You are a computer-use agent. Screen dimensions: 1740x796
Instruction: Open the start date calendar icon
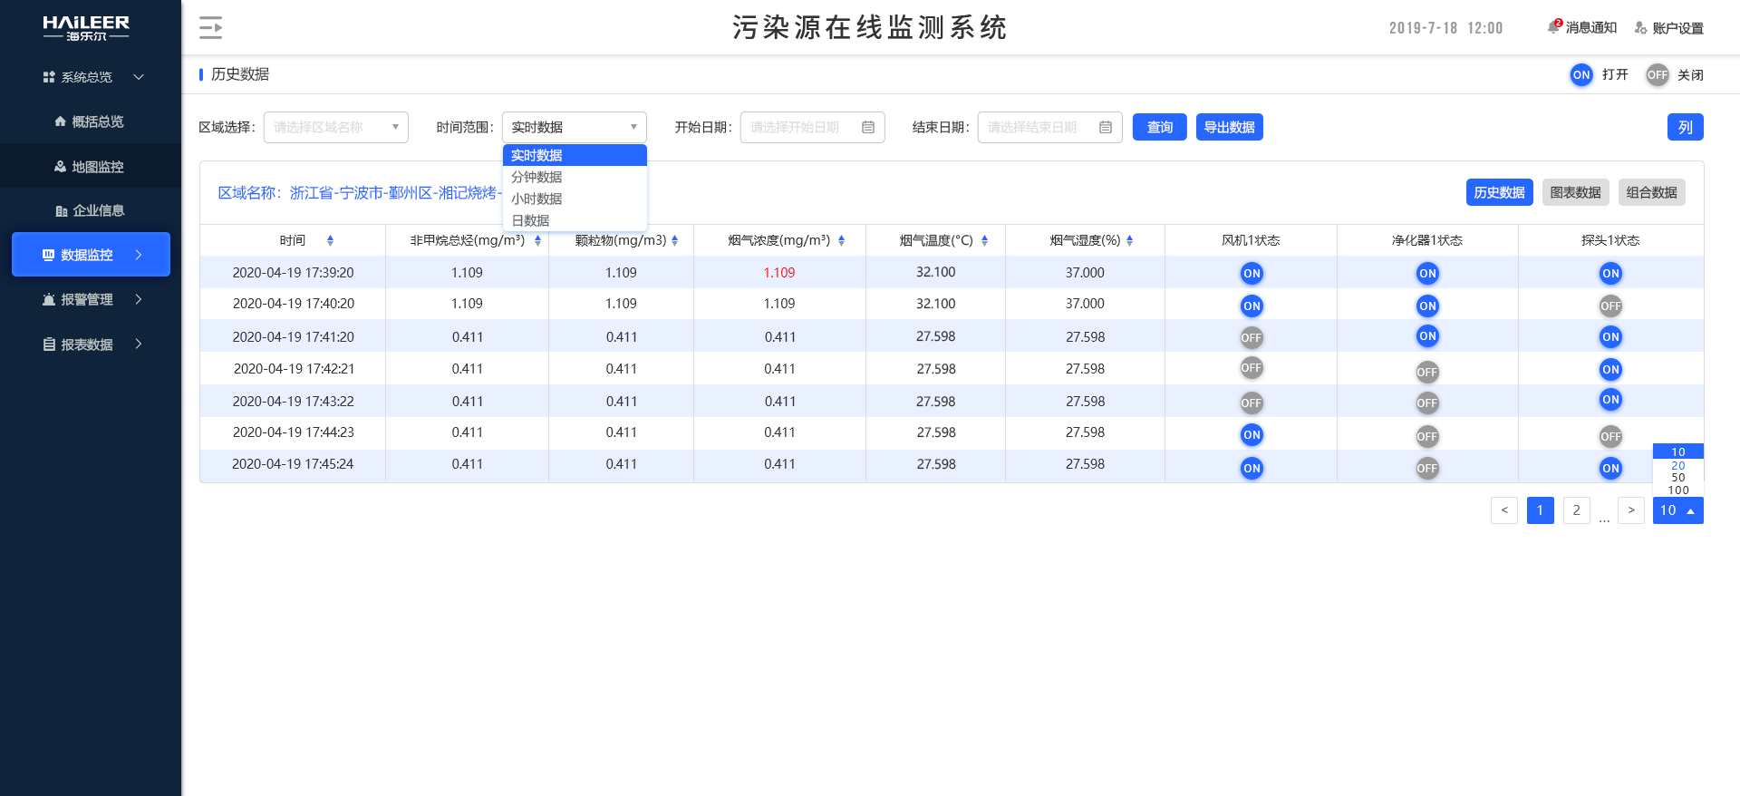[x=868, y=127]
